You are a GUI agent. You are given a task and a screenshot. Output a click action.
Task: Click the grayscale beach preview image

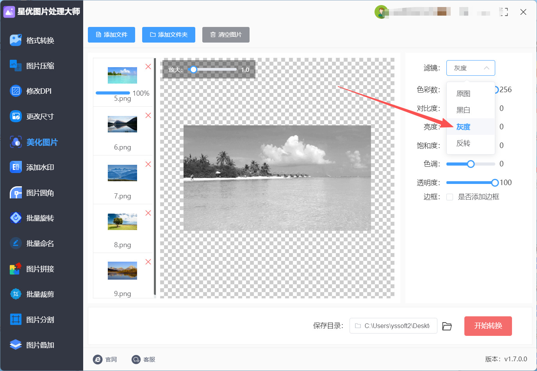click(277, 178)
